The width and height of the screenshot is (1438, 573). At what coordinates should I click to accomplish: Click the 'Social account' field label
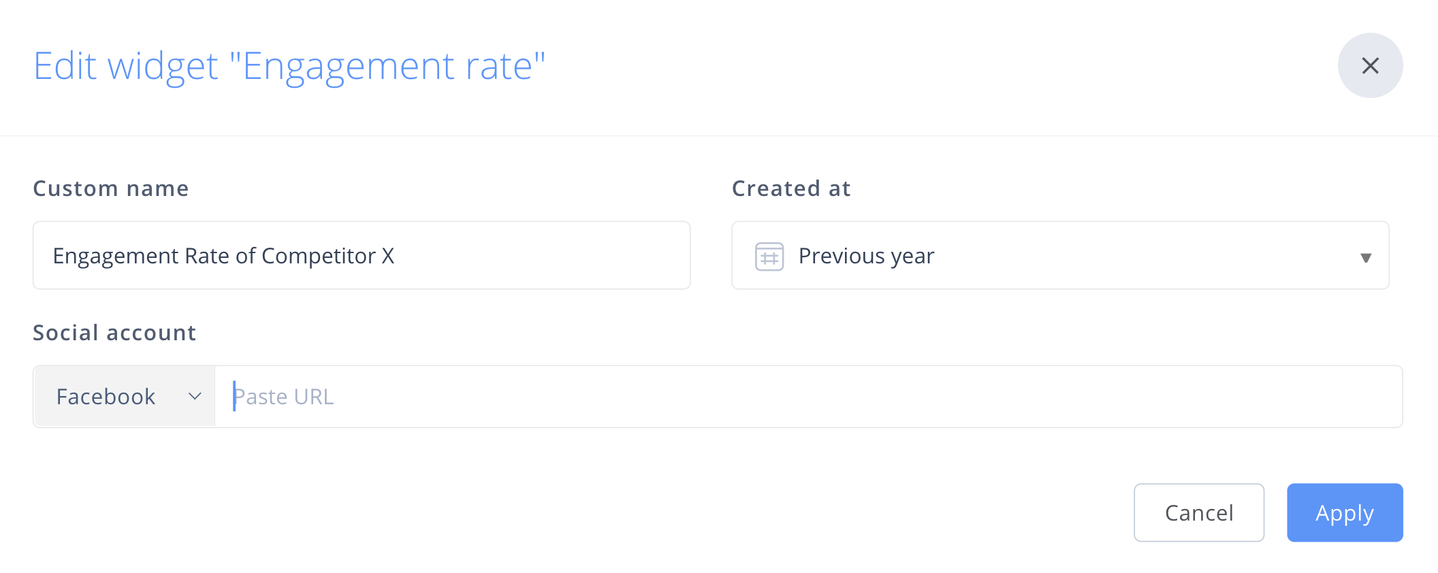point(114,333)
